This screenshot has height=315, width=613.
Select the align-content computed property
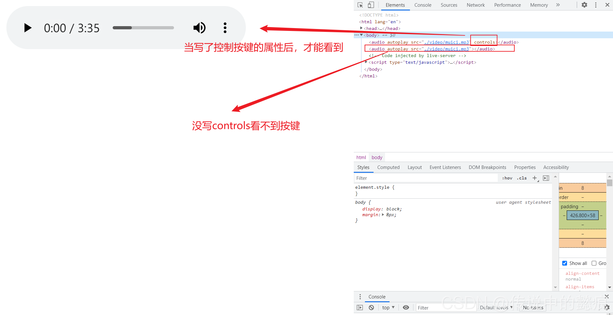(582, 274)
